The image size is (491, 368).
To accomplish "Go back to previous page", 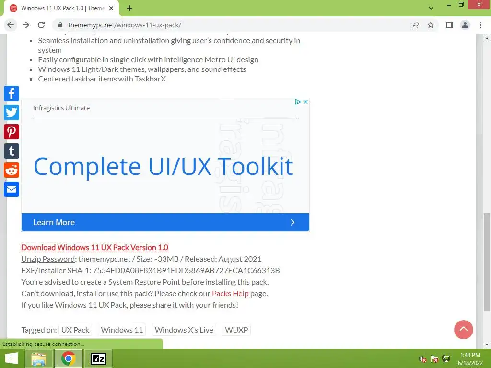I will coord(11,25).
